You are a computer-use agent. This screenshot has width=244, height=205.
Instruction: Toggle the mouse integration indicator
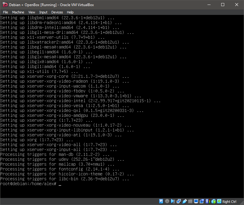[x=214, y=201]
